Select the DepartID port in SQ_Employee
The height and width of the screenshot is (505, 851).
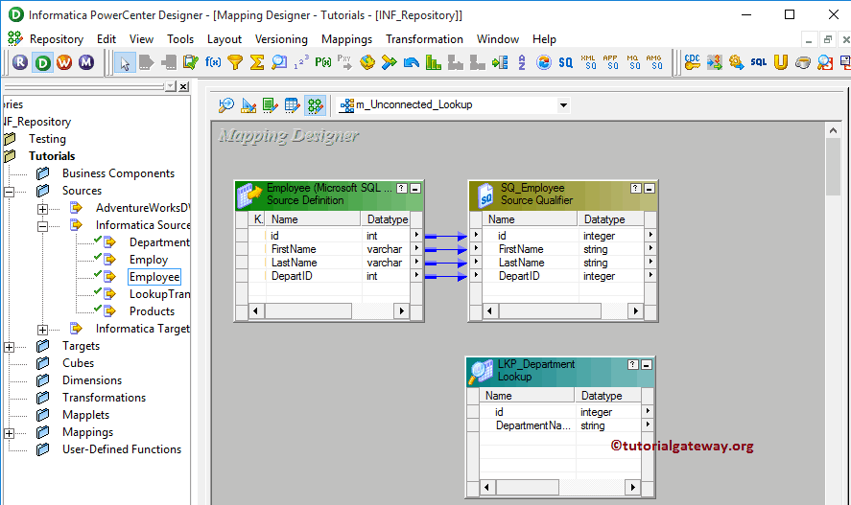point(519,276)
